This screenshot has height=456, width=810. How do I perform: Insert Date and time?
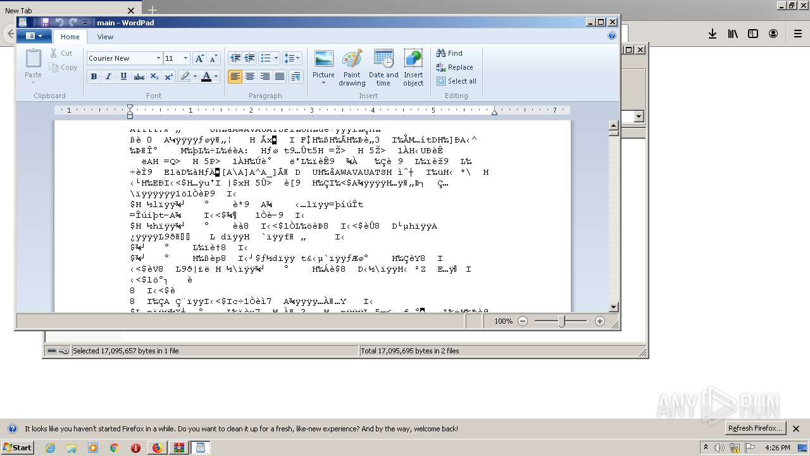pyautogui.click(x=383, y=68)
